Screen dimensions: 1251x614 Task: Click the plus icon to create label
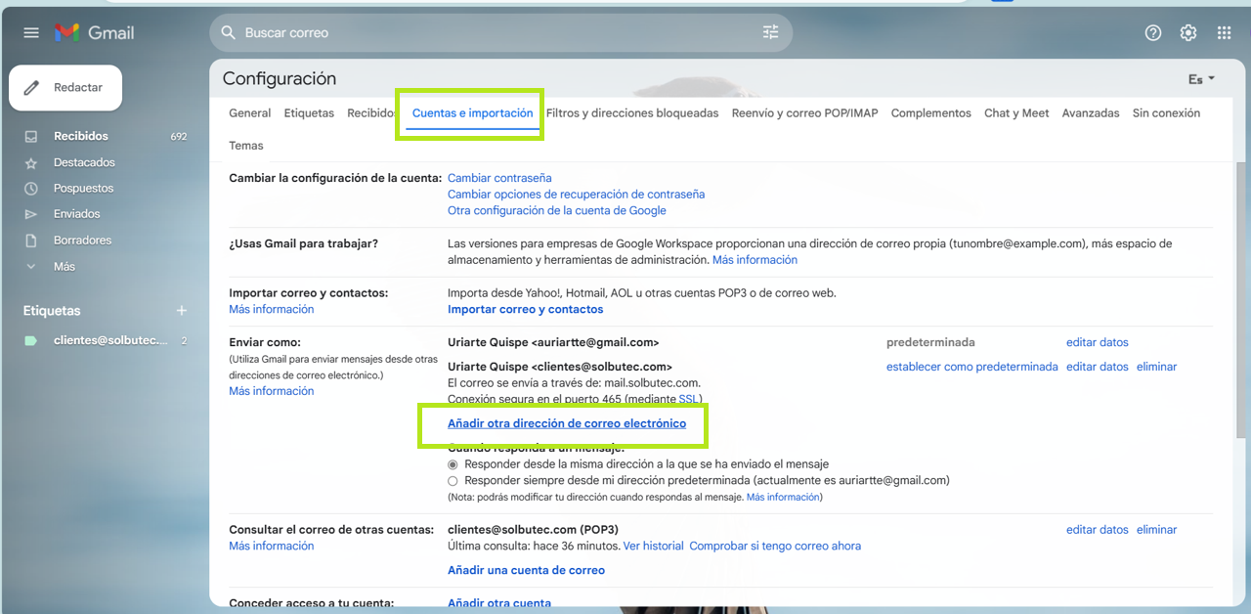[181, 311]
